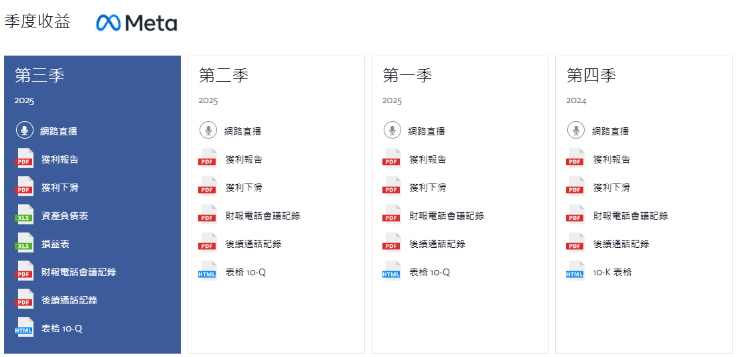Open 第三季 財報電話會議記錄 link

[x=79, y=272]
